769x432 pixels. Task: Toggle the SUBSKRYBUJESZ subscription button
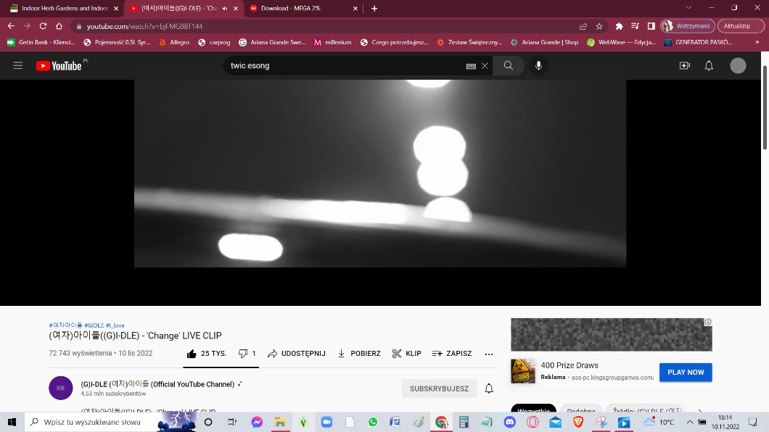[x=439, y=389]
